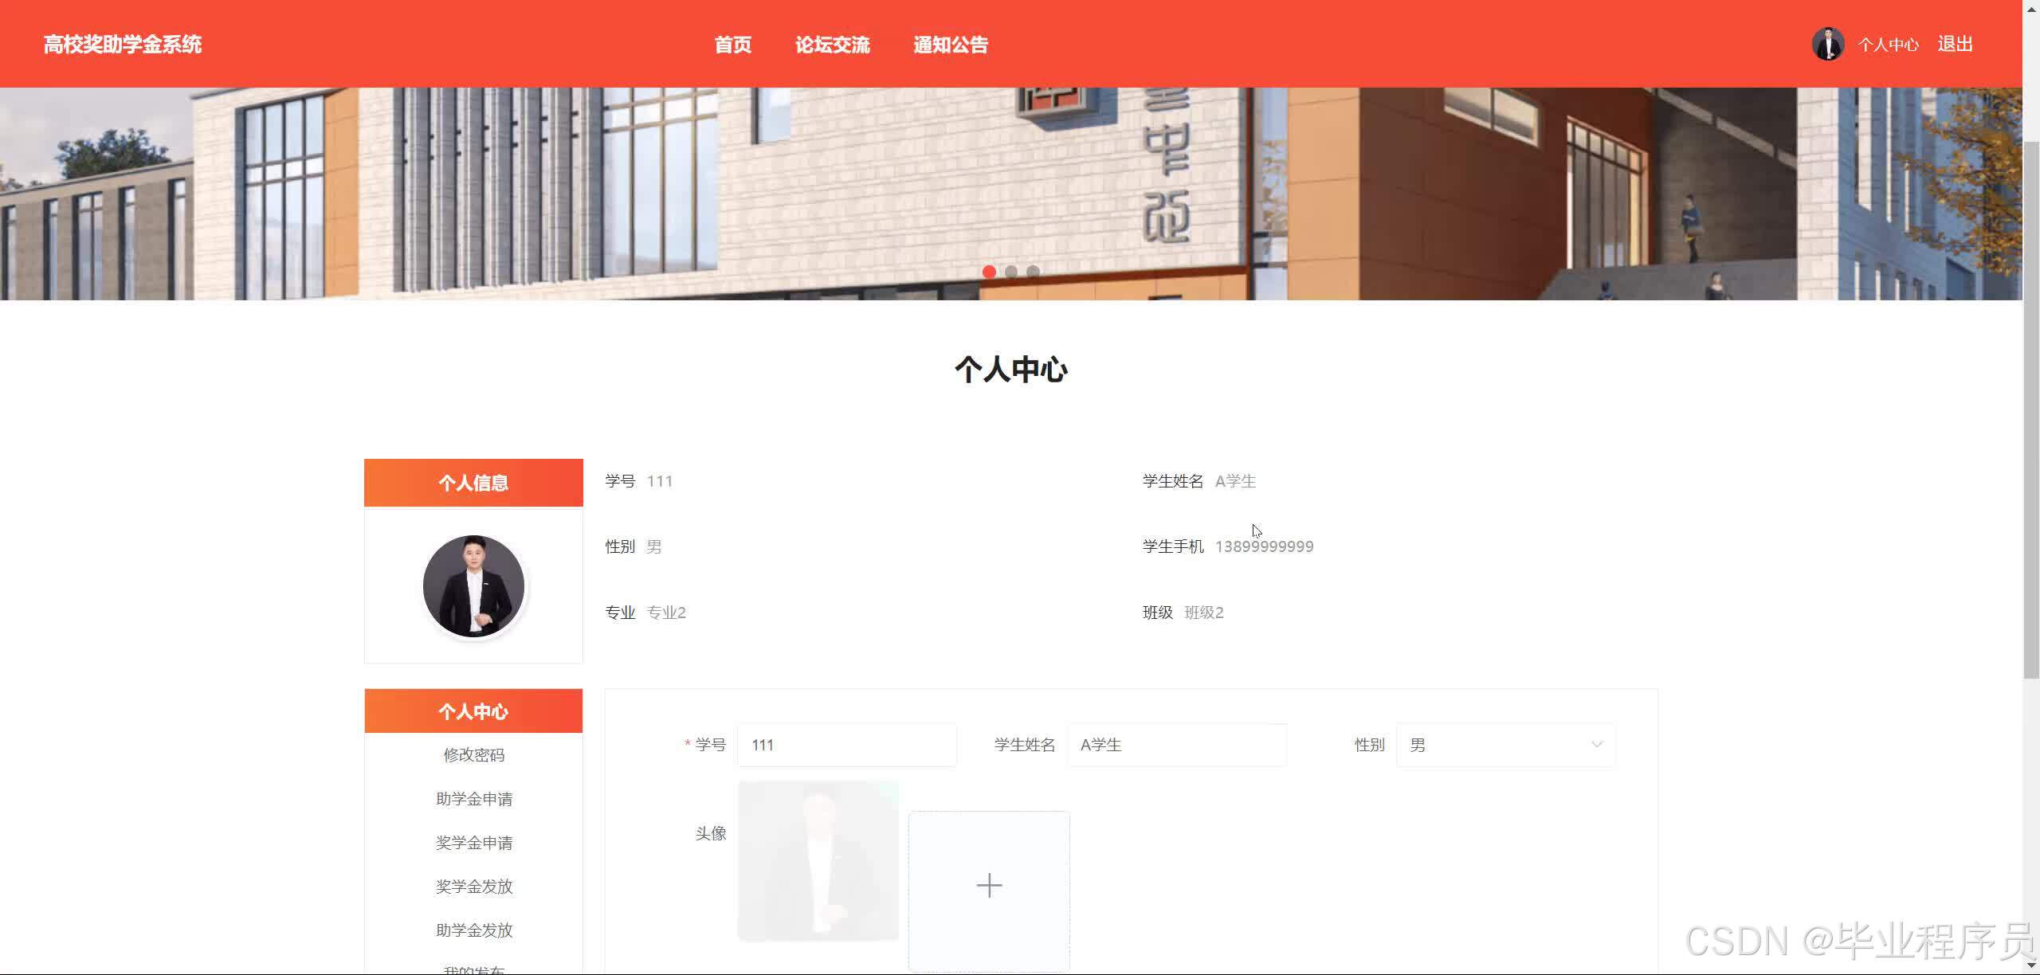
Task: Click the user avatar in the top navbar
Action: [1827, 43]
